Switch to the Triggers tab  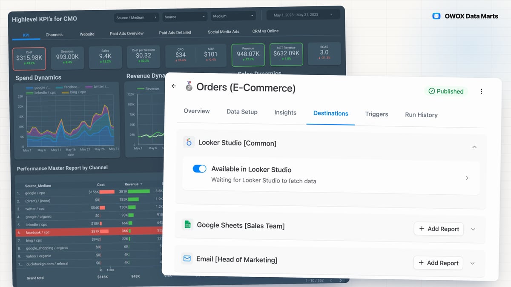(376, 114)
